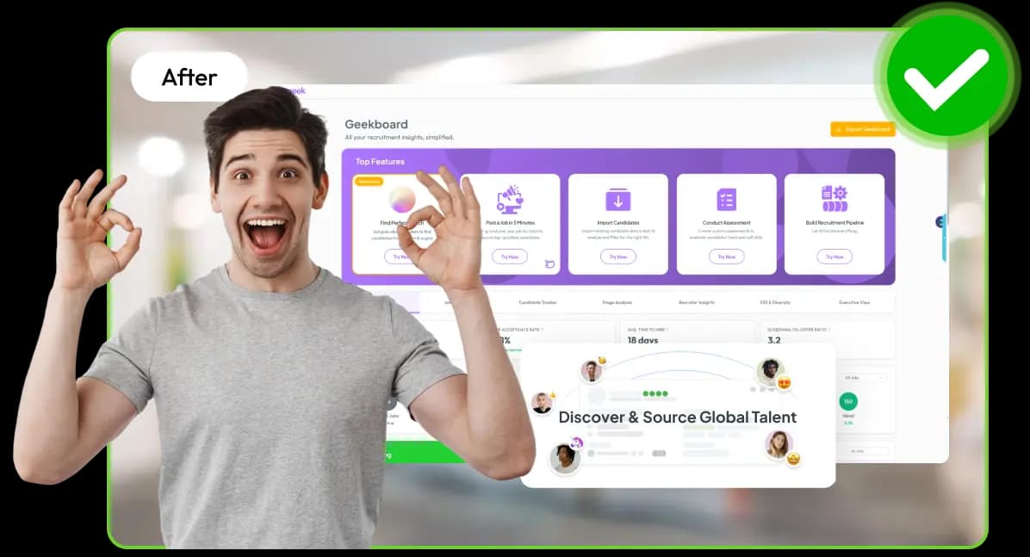Click the Import Candidates download-folder icon
This screenshot has width=1030, height=557.
618,200
